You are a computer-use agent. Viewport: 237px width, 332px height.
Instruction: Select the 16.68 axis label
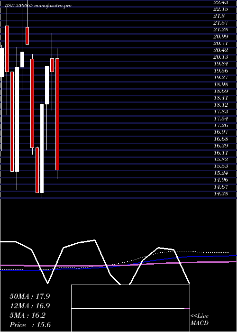pos(221,139)
